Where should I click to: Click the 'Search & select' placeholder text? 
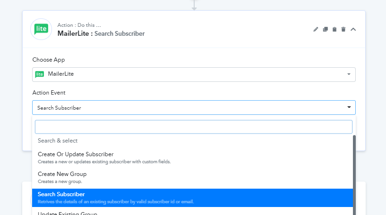point(58,141)
